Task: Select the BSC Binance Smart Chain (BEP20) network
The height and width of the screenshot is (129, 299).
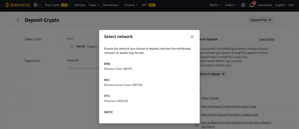Action: [149, 82]
